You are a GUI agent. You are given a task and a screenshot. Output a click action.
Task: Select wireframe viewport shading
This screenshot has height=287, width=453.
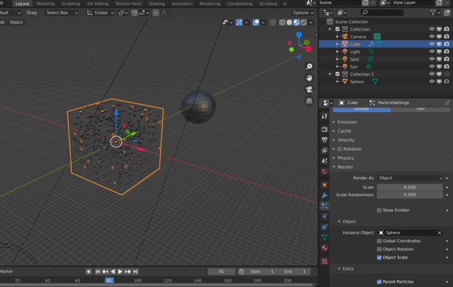coord(282,23)
